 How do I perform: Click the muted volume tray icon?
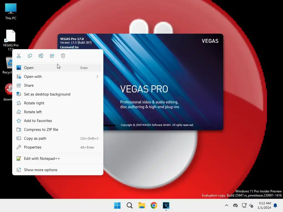tap(251, 205)
